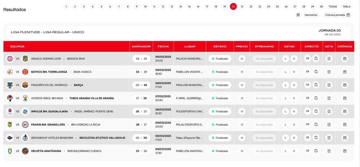Open local team stats (L) for Impulse Guadalajara match
The height and width of the screenshot is (167, 360).
286,112
